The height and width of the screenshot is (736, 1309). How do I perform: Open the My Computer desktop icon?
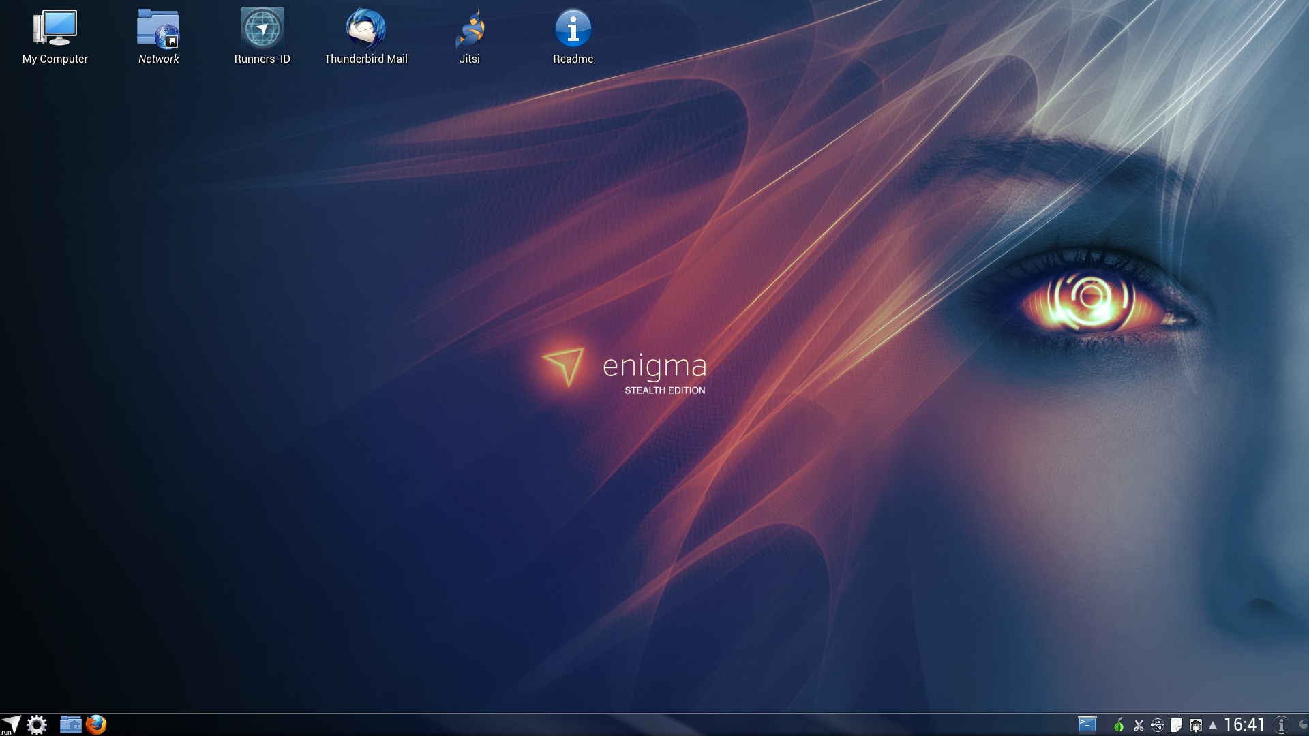coord(55,37)
